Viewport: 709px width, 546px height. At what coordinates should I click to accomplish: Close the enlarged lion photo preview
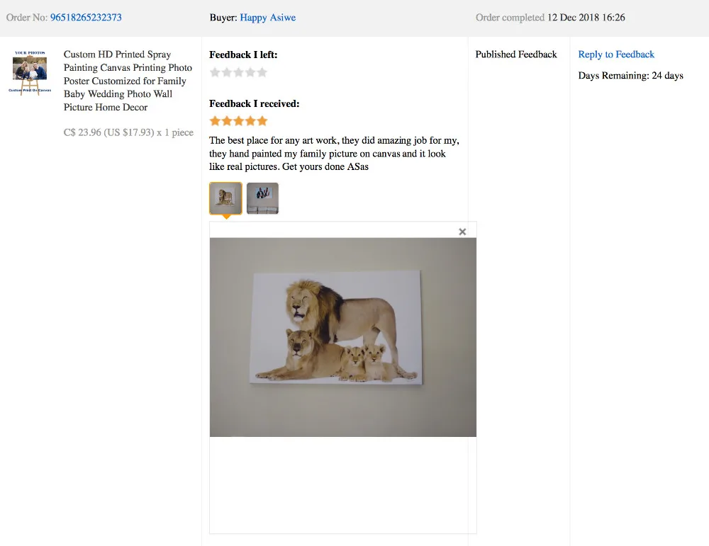462,232
